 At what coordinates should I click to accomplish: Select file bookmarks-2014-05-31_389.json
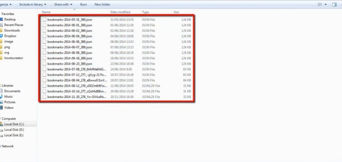(x=69, y=19)
